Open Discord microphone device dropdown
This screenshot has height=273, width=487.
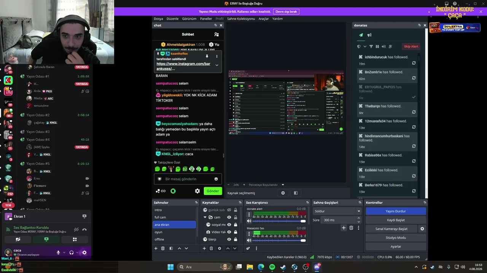[x=64, y=253]
